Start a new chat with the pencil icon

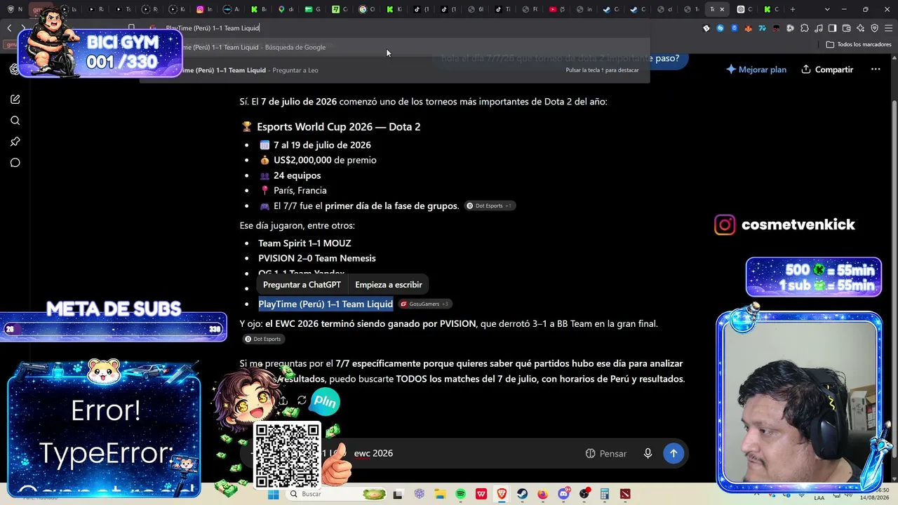(15, 99)
